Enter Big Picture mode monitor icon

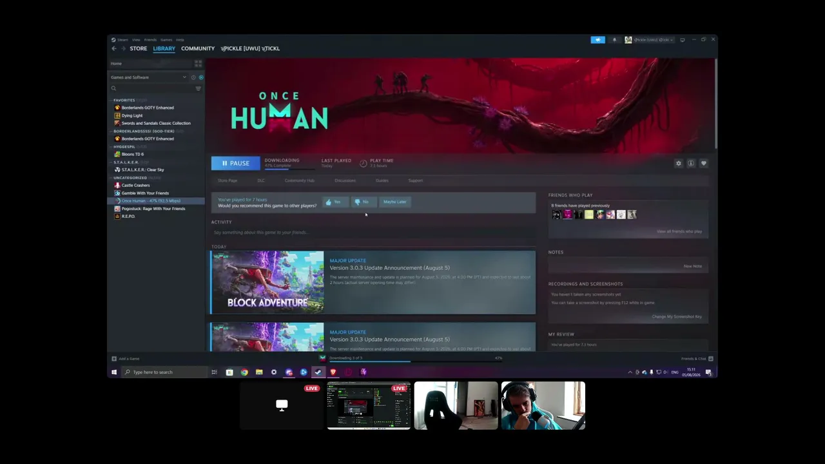click(683, 40)
